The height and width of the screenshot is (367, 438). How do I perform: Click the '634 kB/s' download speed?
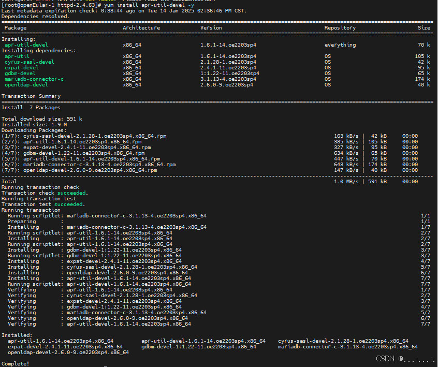pos(346,153)
